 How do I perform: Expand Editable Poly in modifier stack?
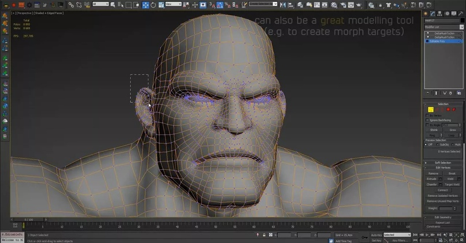tap(427, 42)
